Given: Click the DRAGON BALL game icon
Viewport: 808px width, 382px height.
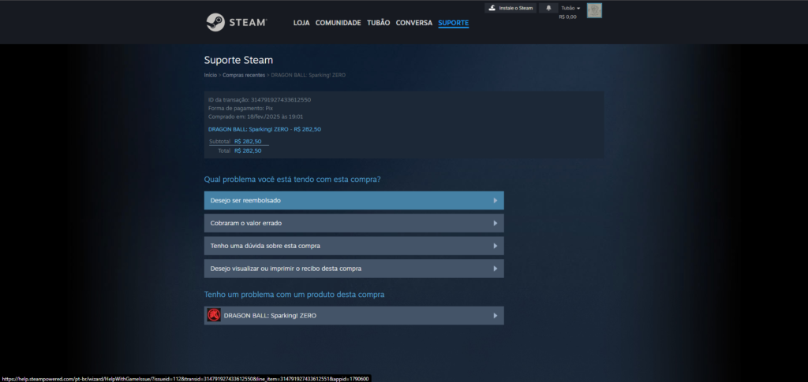Looking at the screenshot, I should 214,315.
